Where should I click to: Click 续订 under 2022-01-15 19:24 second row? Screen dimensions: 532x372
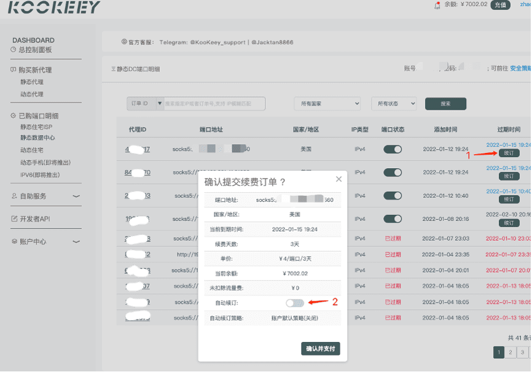[509, 176]
